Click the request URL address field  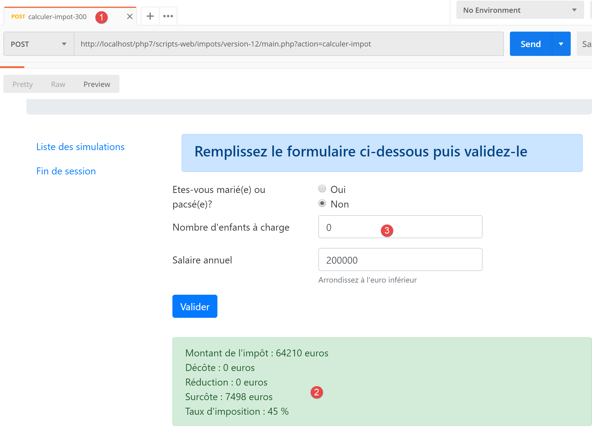point(288,44)
